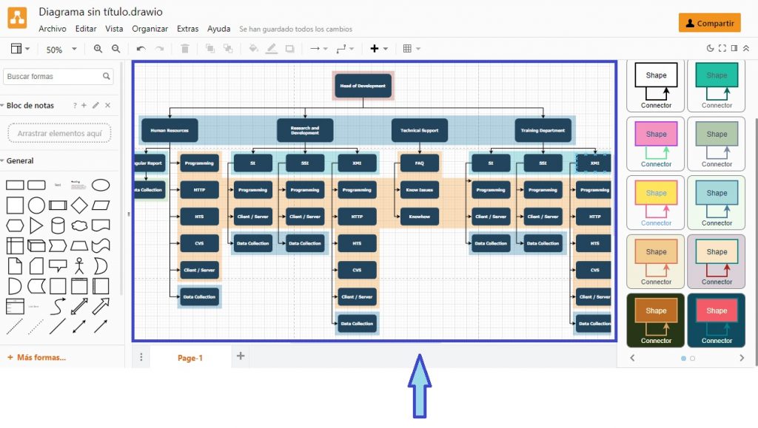Click the Undo arrow in the toolbar
This screenshot has width=758, height=428.
coord(141,48)
